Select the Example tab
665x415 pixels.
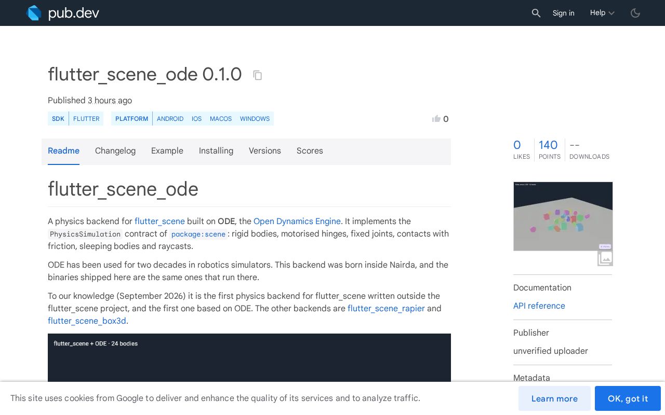pyautogui.click(x=167, y=151)
